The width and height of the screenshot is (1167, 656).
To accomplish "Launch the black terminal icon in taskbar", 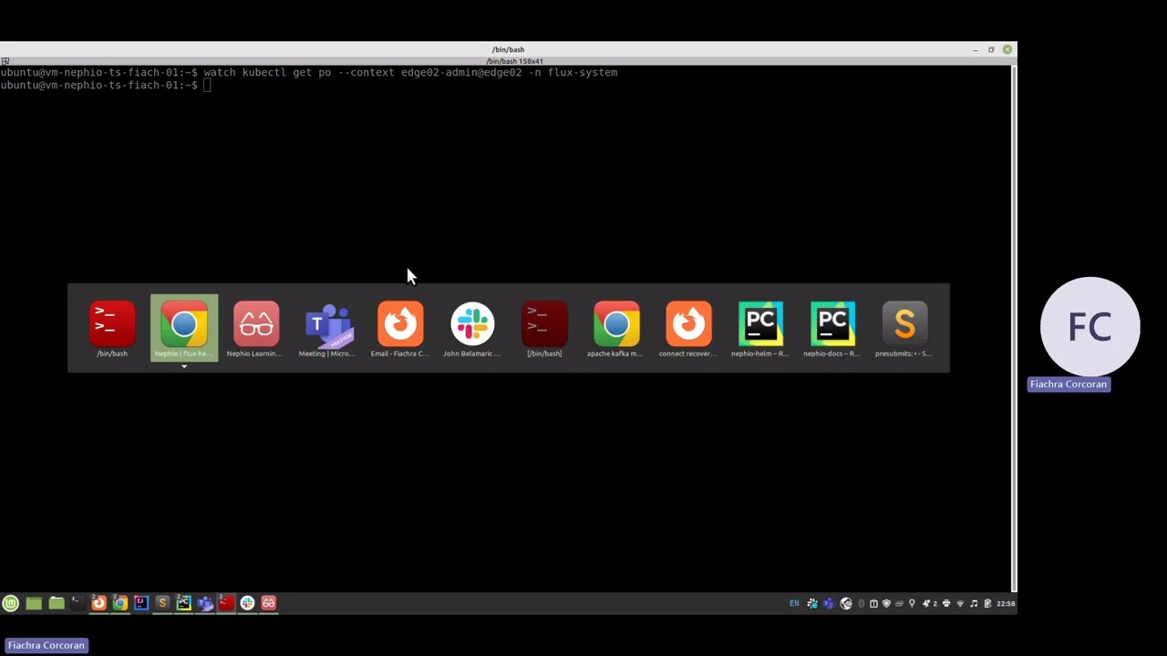I will pyautogui.click(x=77, y=603).
